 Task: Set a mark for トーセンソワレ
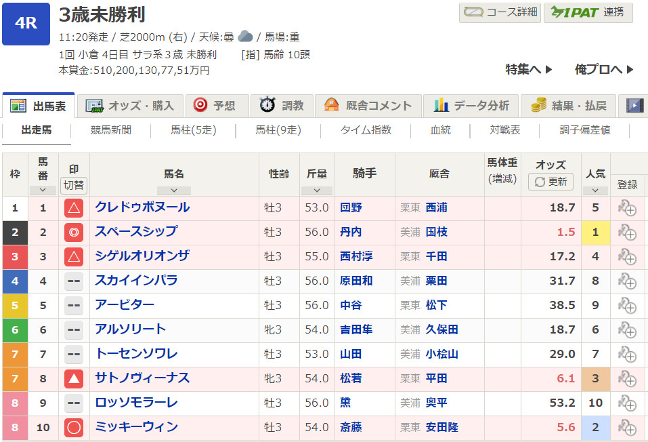coord(74,355)
